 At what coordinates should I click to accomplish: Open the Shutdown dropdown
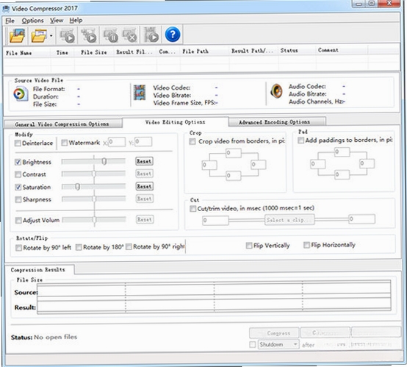(278, 345)
